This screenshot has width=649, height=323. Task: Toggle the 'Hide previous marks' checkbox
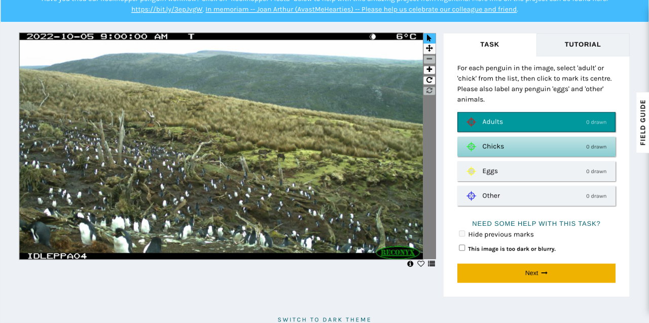tap(462, 234)
